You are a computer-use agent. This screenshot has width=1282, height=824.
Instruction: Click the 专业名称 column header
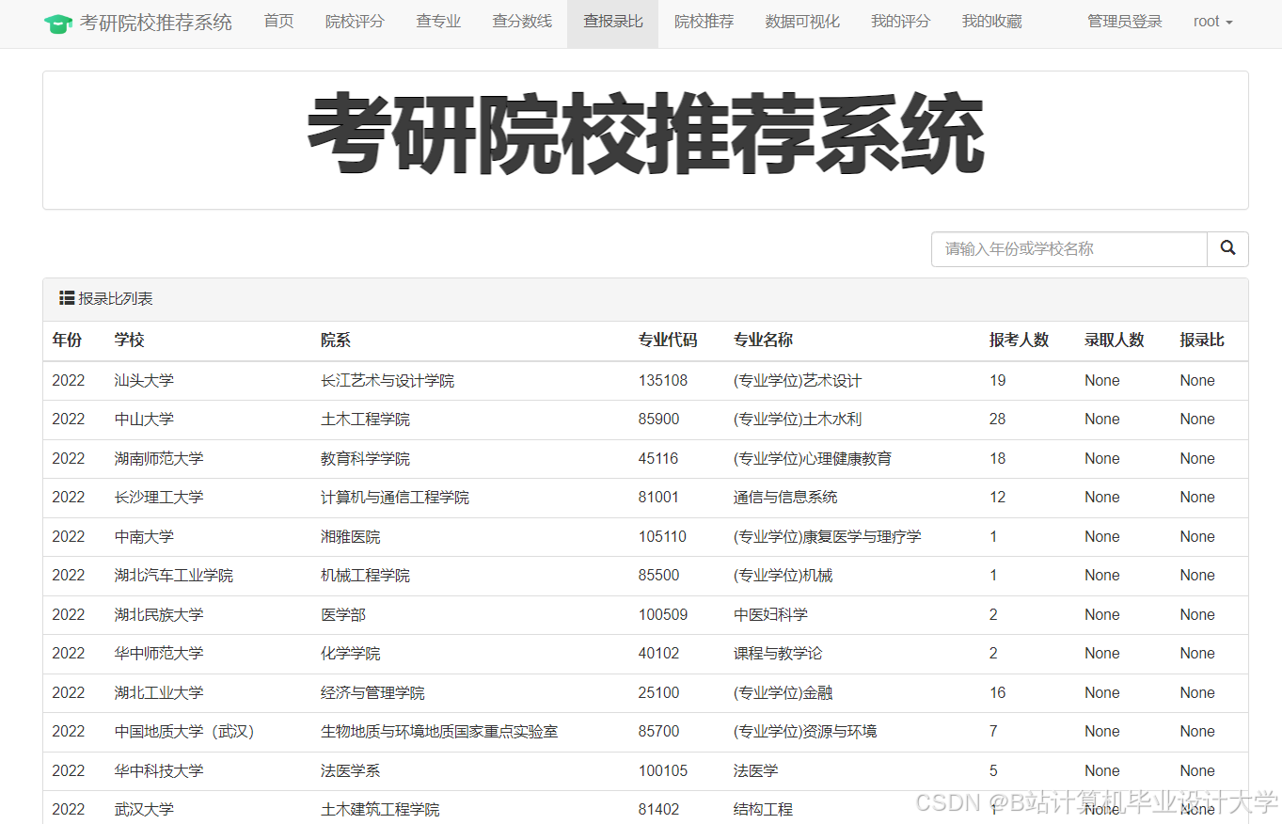click(x=763, y=341)
